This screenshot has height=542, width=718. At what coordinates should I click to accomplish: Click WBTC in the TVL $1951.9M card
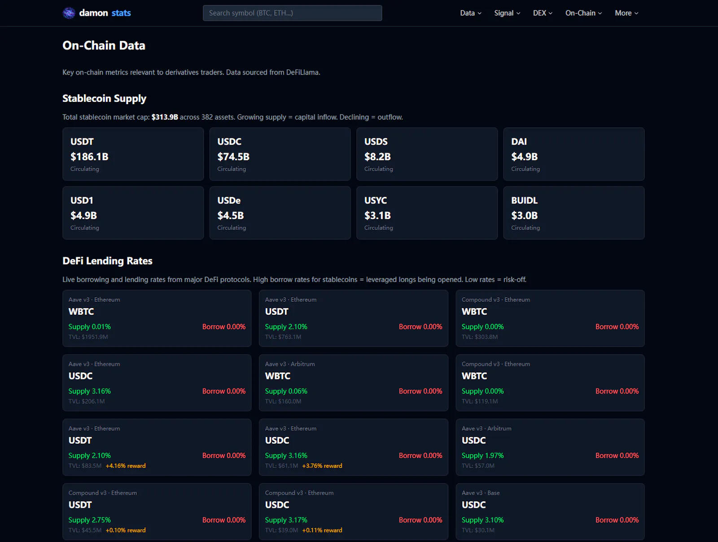(x=81, y=312)
